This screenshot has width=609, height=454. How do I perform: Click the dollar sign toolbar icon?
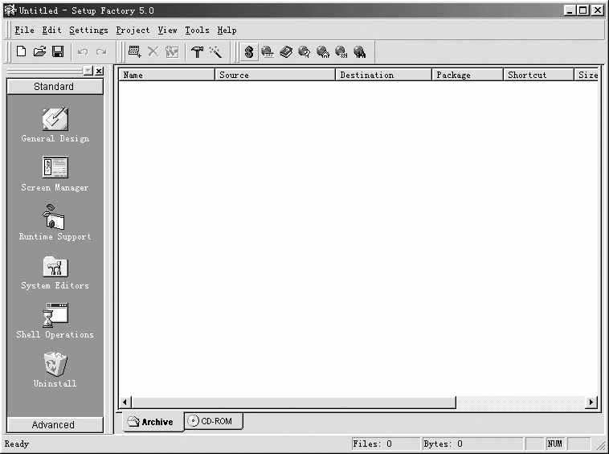tap(249, 51)
